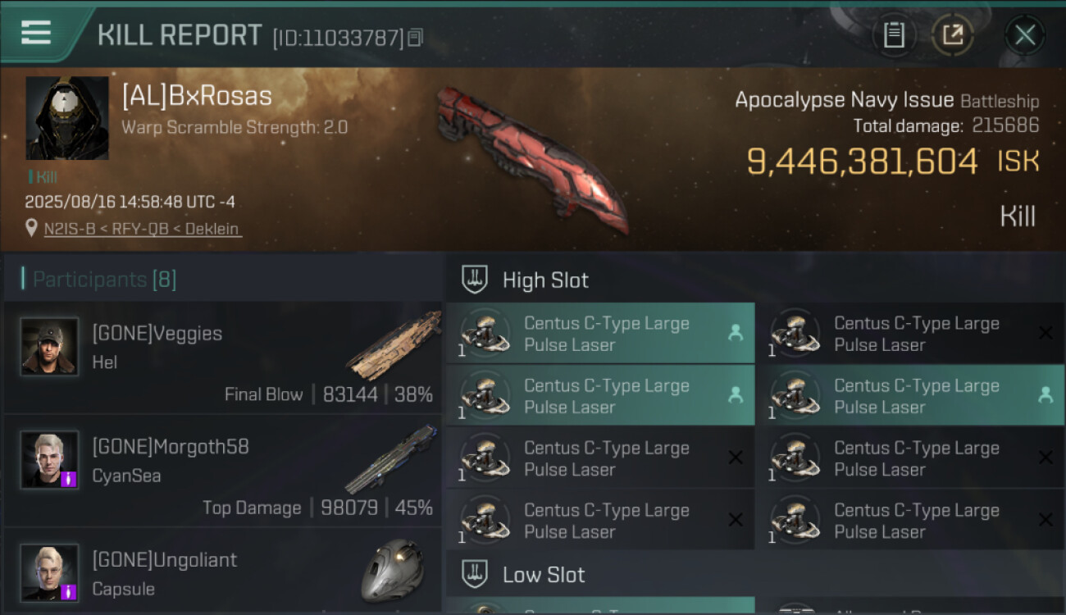Click the clipboard report icon
1066x615 pixels.
pos(894,35)
